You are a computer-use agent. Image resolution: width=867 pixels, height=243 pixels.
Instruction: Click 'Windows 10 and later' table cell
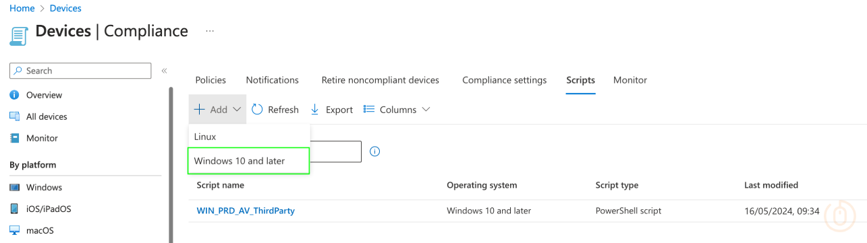click(x=489, y=211)
